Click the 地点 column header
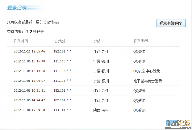 click(x=98, y=41)
